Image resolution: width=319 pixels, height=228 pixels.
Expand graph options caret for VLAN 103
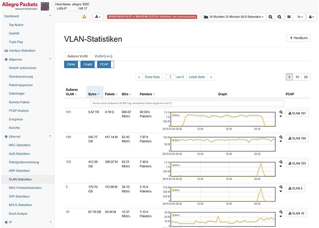281,166
